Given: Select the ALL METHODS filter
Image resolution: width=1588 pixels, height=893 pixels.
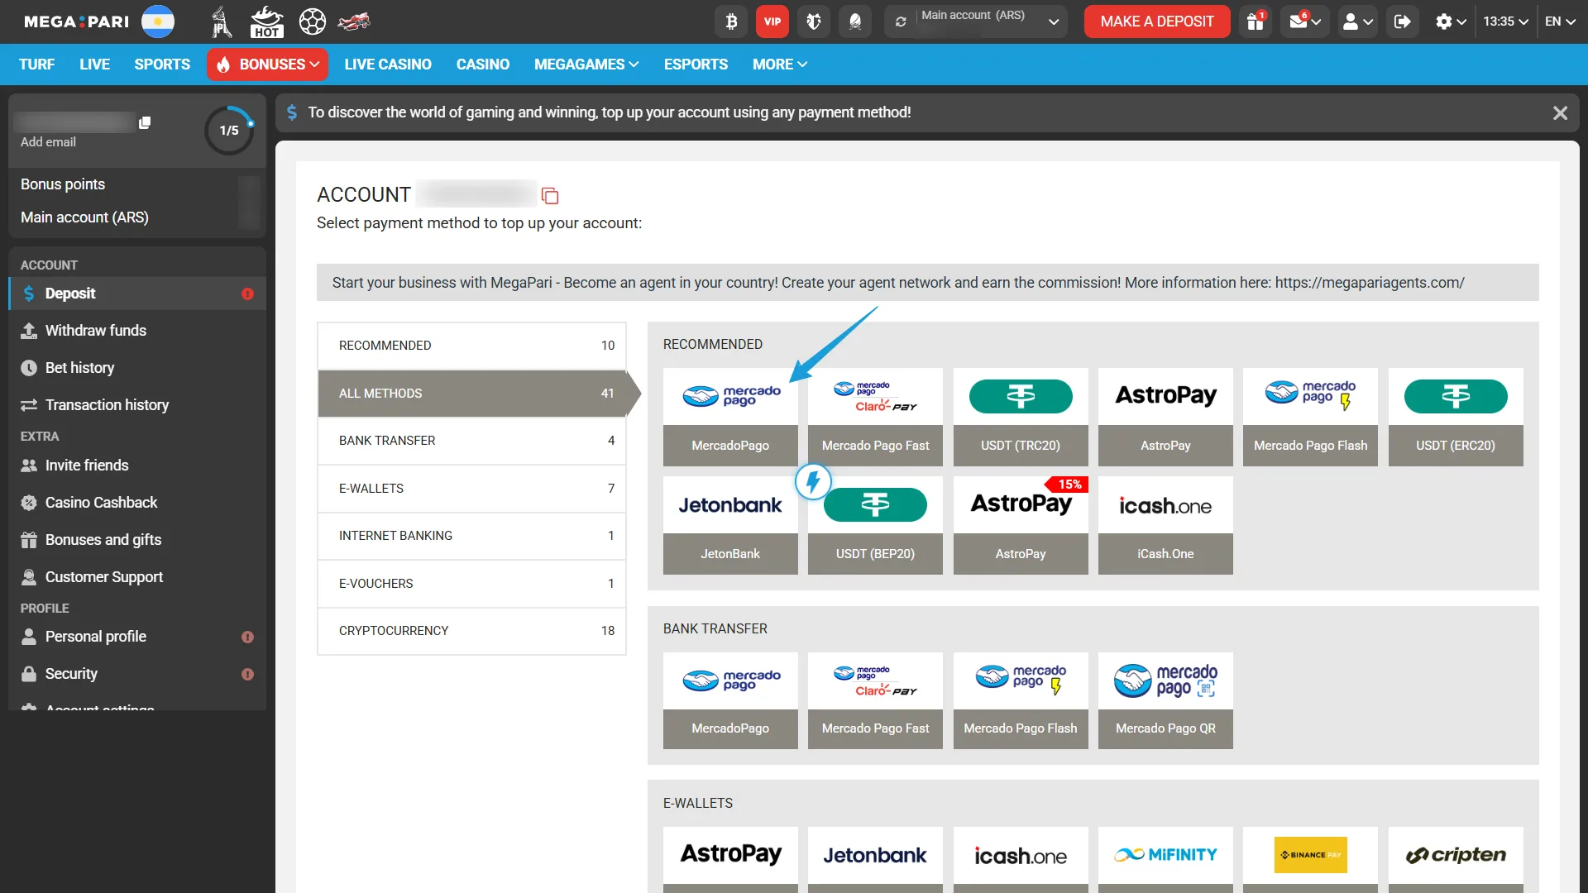Looking at the screenshot, I should tap(471, 394).
